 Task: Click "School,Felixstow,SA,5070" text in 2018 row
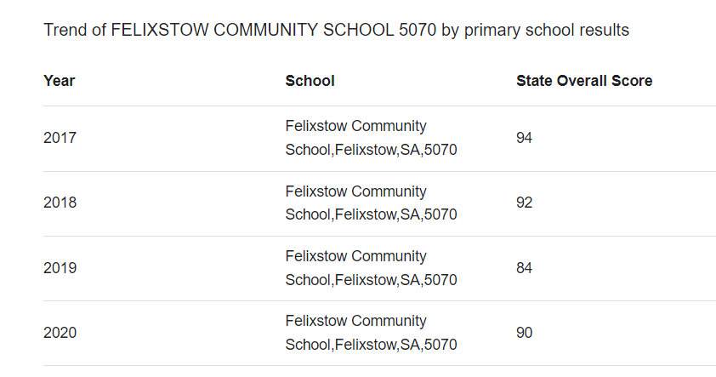pos(371,214)
